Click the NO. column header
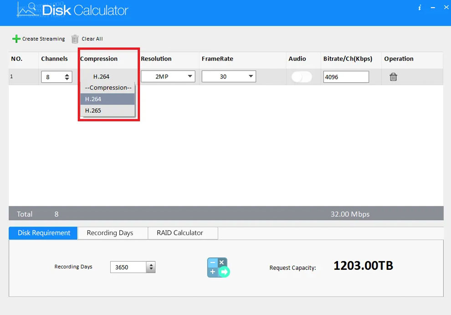The height and width of the screenshot is (315, 451). tap(17, 59)
